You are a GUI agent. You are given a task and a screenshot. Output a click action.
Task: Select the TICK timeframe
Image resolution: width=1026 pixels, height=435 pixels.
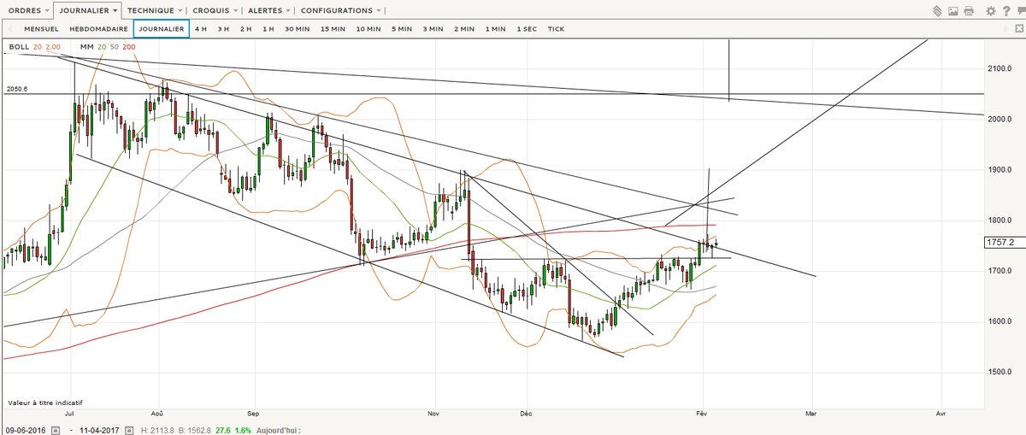click(x=556, y=29)
